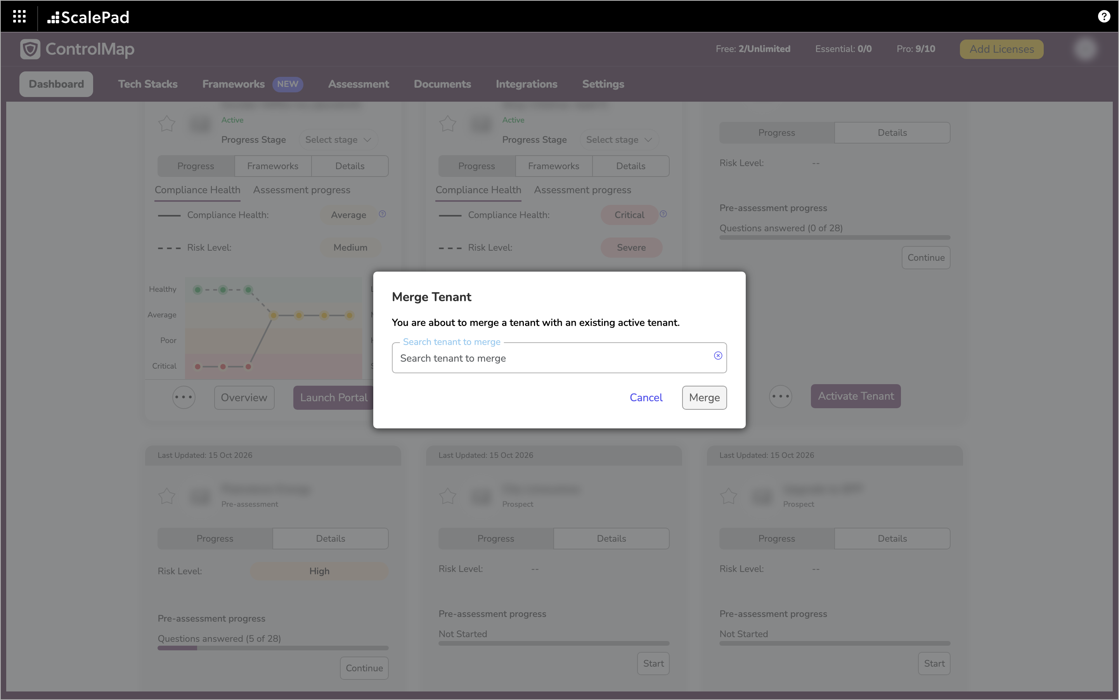Screen dimensions: 1119x700
Task: Star the rightmost Prospect tenant card
Action: [x=729, y=496]
